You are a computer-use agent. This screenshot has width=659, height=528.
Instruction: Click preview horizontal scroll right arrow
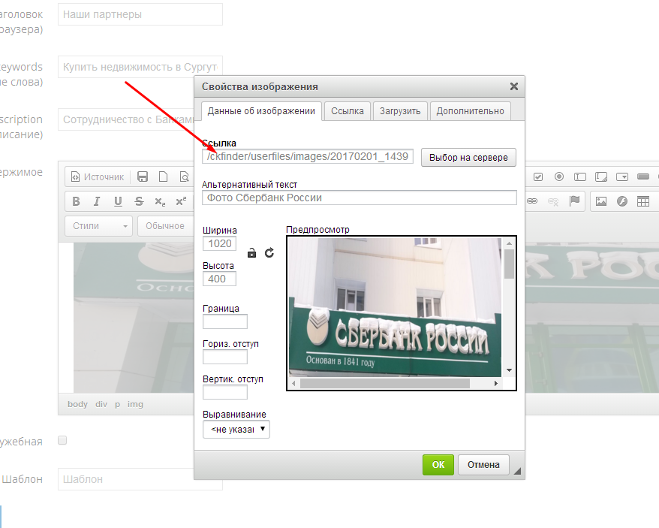(x=496, y=383)
